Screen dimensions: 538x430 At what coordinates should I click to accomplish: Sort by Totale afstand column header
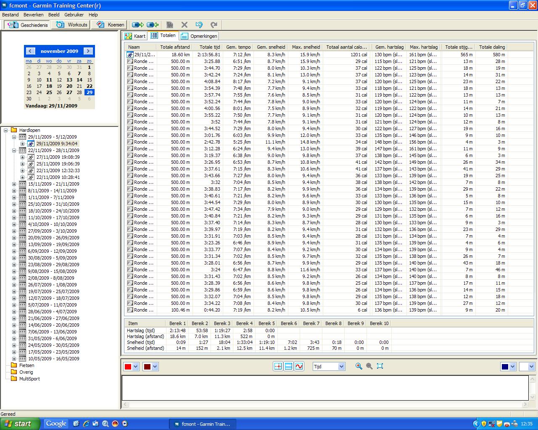click(175, 47)
